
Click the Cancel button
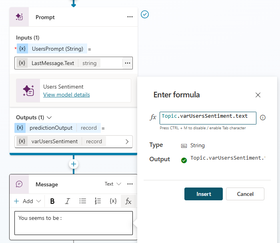(x=245, y=194)
